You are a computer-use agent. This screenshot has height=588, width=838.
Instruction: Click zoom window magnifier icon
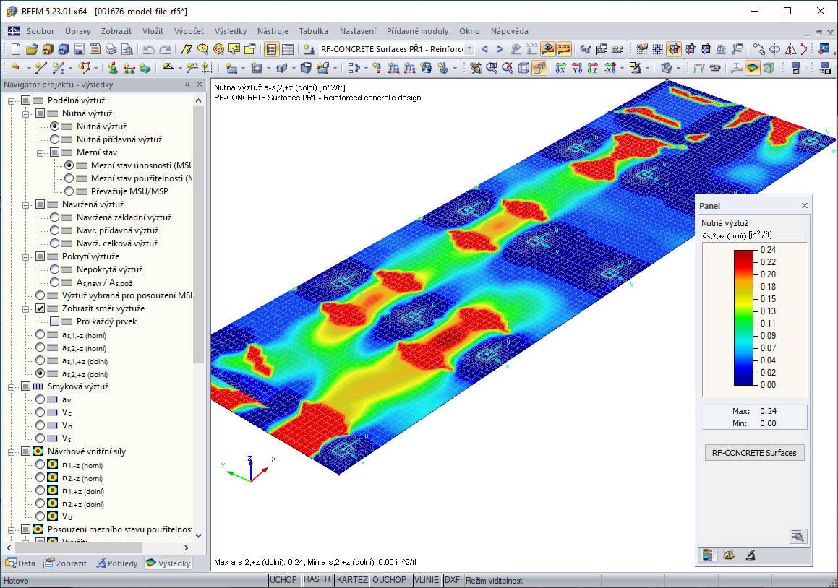point(492,68)
